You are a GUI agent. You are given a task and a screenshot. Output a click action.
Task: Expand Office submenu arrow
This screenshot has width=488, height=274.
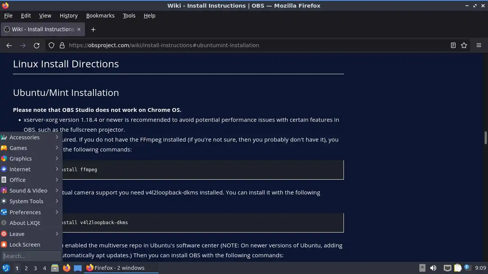point(57,180)
